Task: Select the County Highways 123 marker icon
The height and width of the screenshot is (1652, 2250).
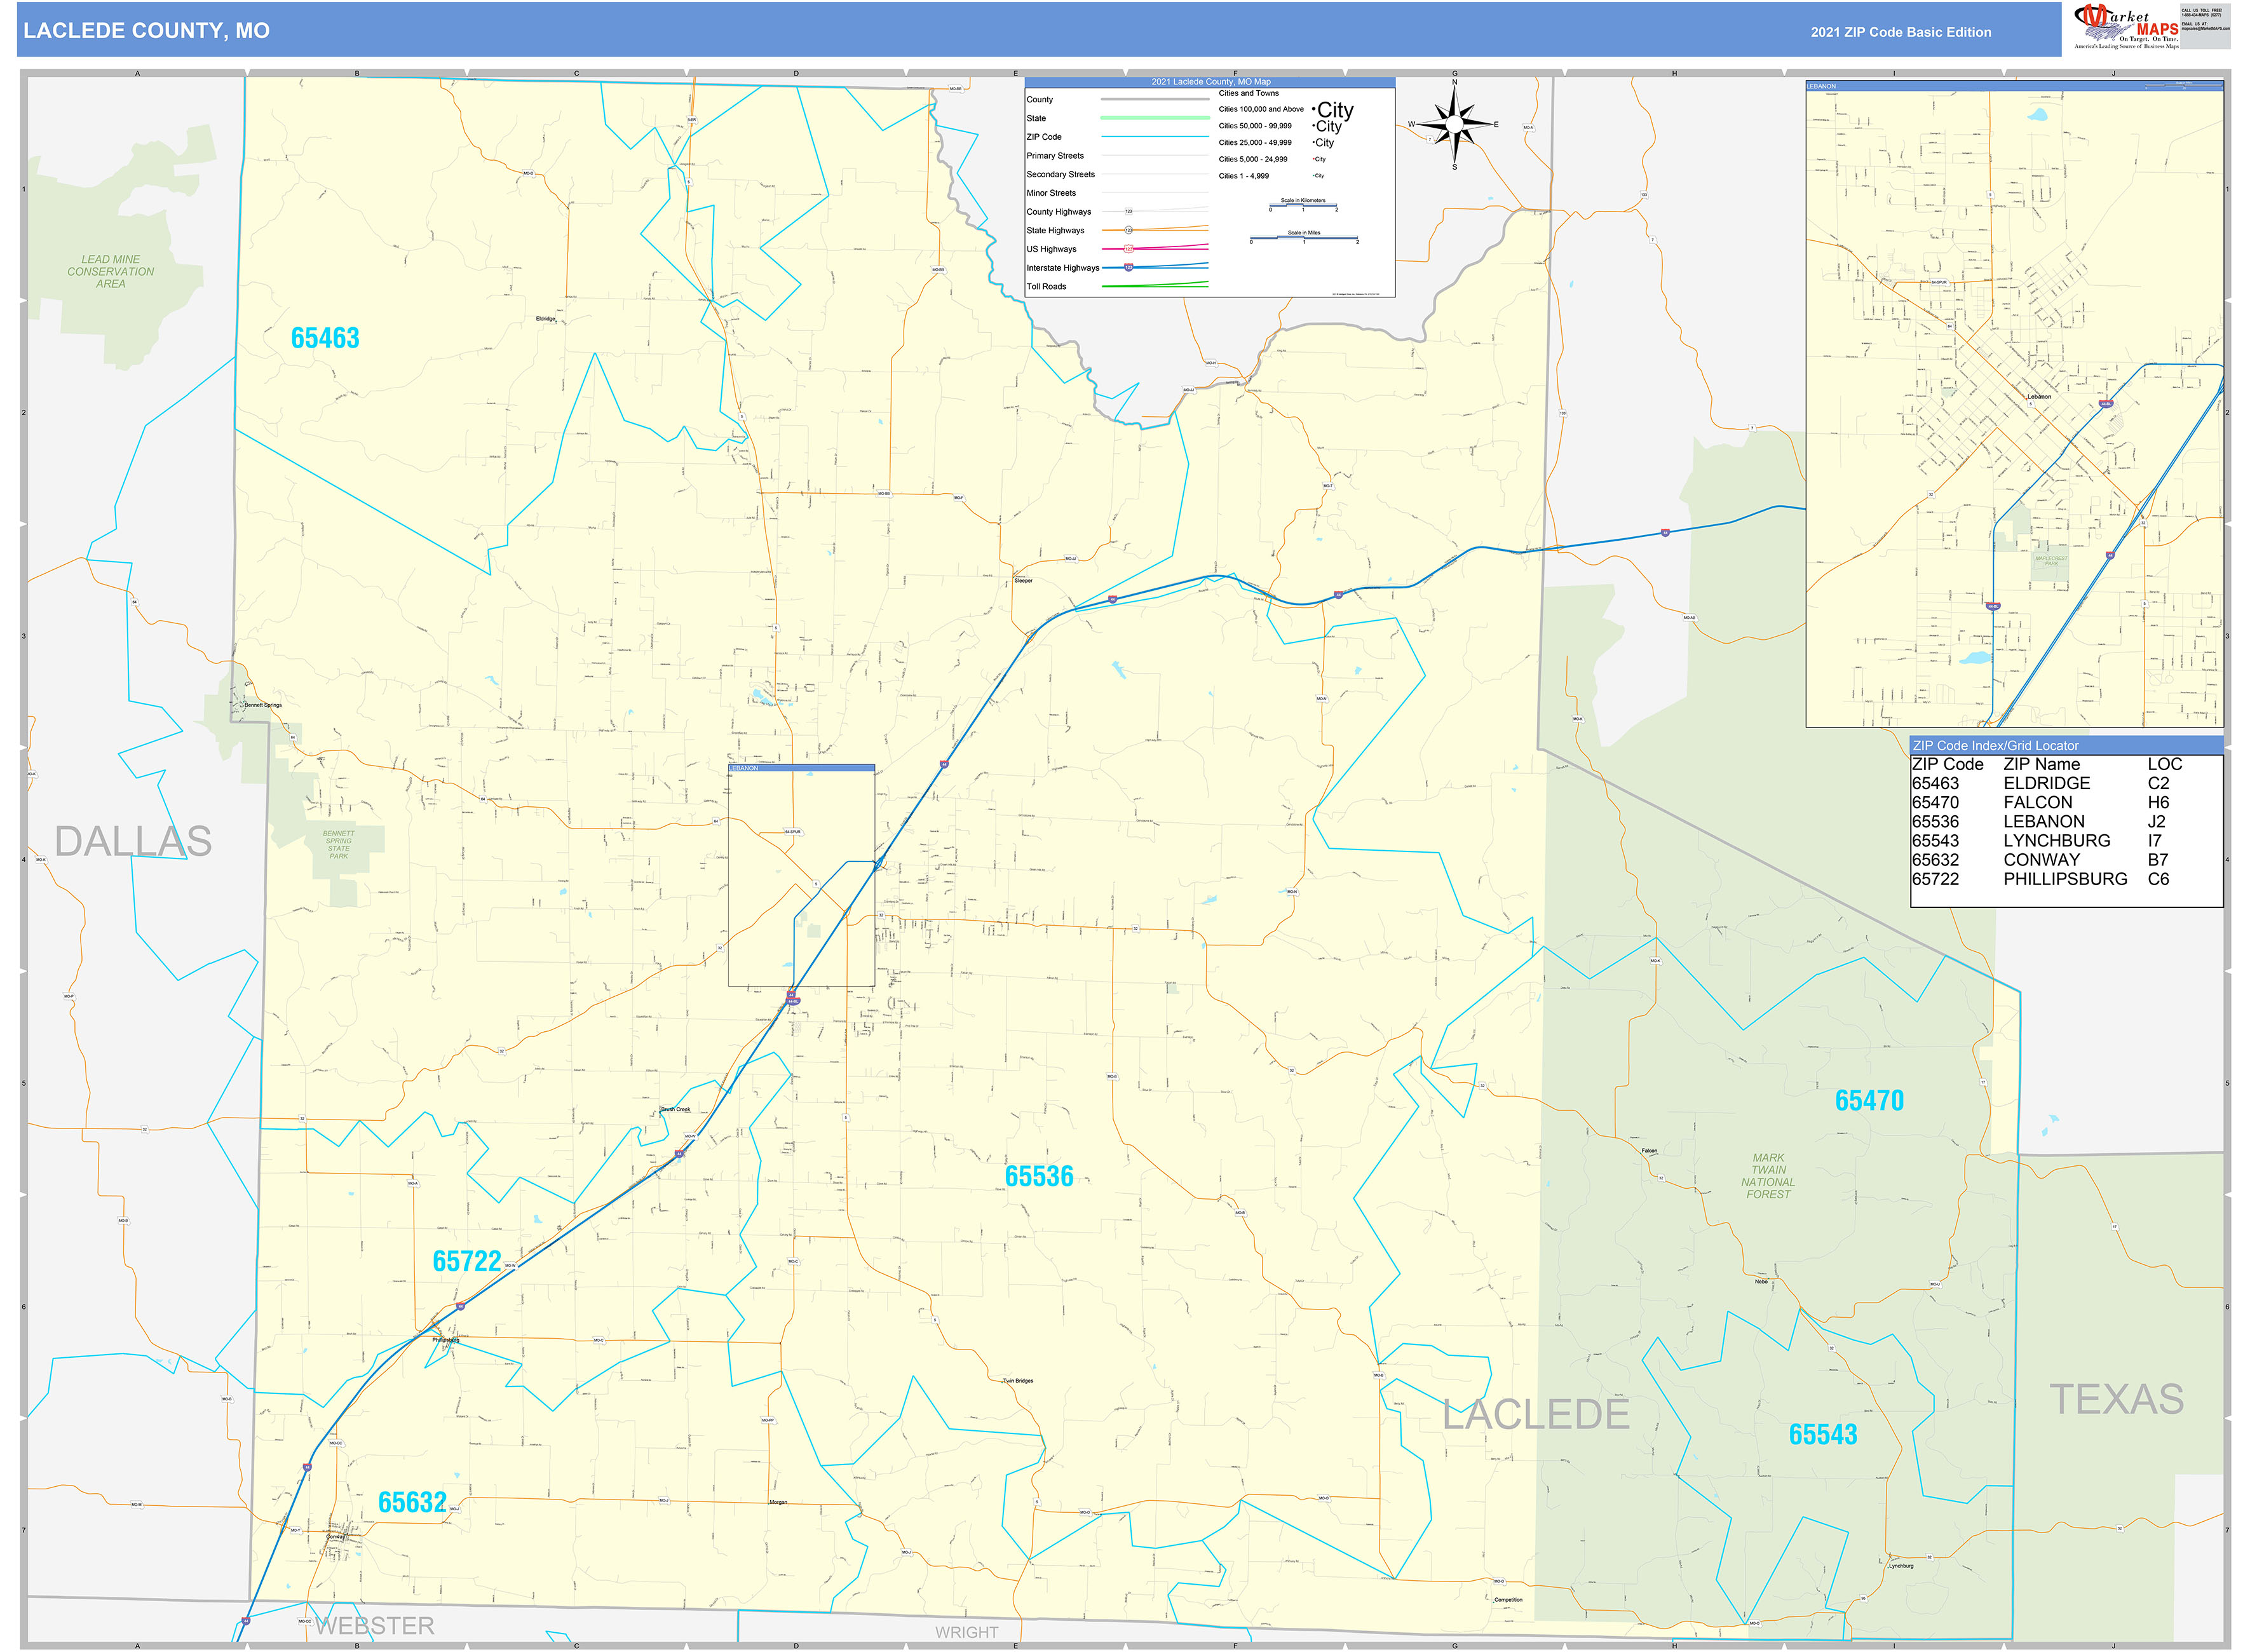Action: (1129, 212)
